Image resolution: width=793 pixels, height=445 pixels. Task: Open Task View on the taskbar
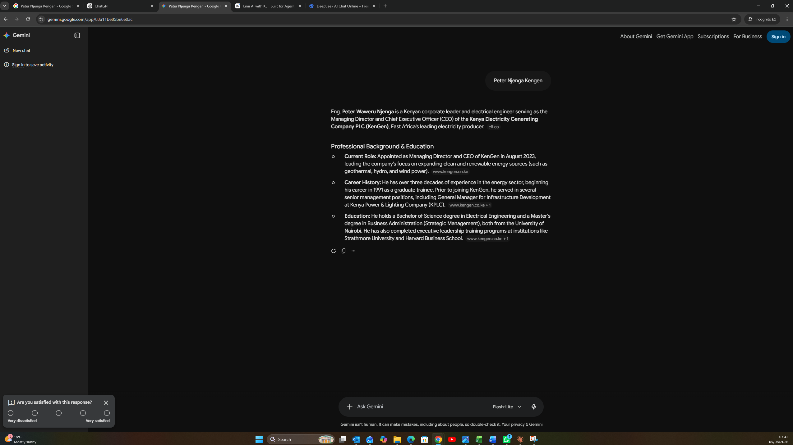tap(343, 439)
